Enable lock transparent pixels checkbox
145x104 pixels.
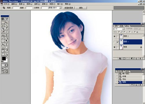tap(119, 32)
